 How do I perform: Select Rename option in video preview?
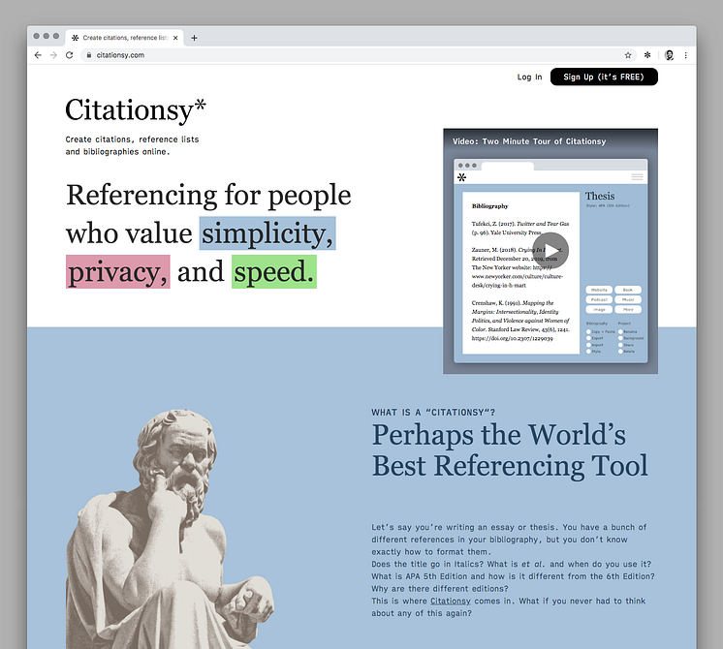[x=628, y=331]
